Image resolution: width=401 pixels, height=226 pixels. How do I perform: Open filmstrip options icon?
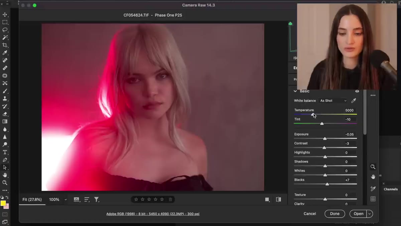coord(77,200)
